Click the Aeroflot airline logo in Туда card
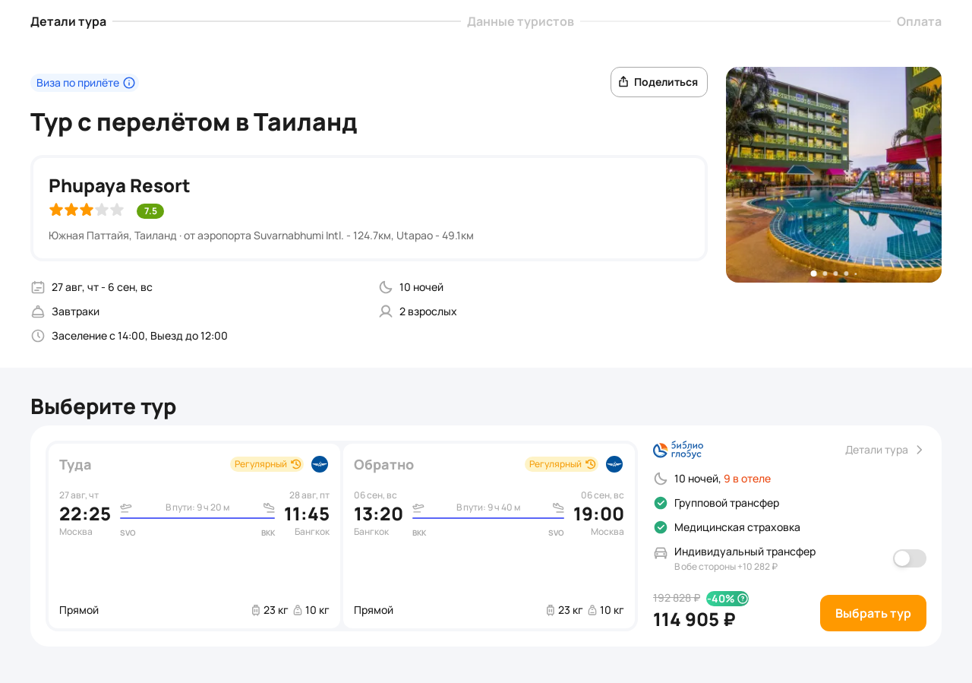 [320, 464]
